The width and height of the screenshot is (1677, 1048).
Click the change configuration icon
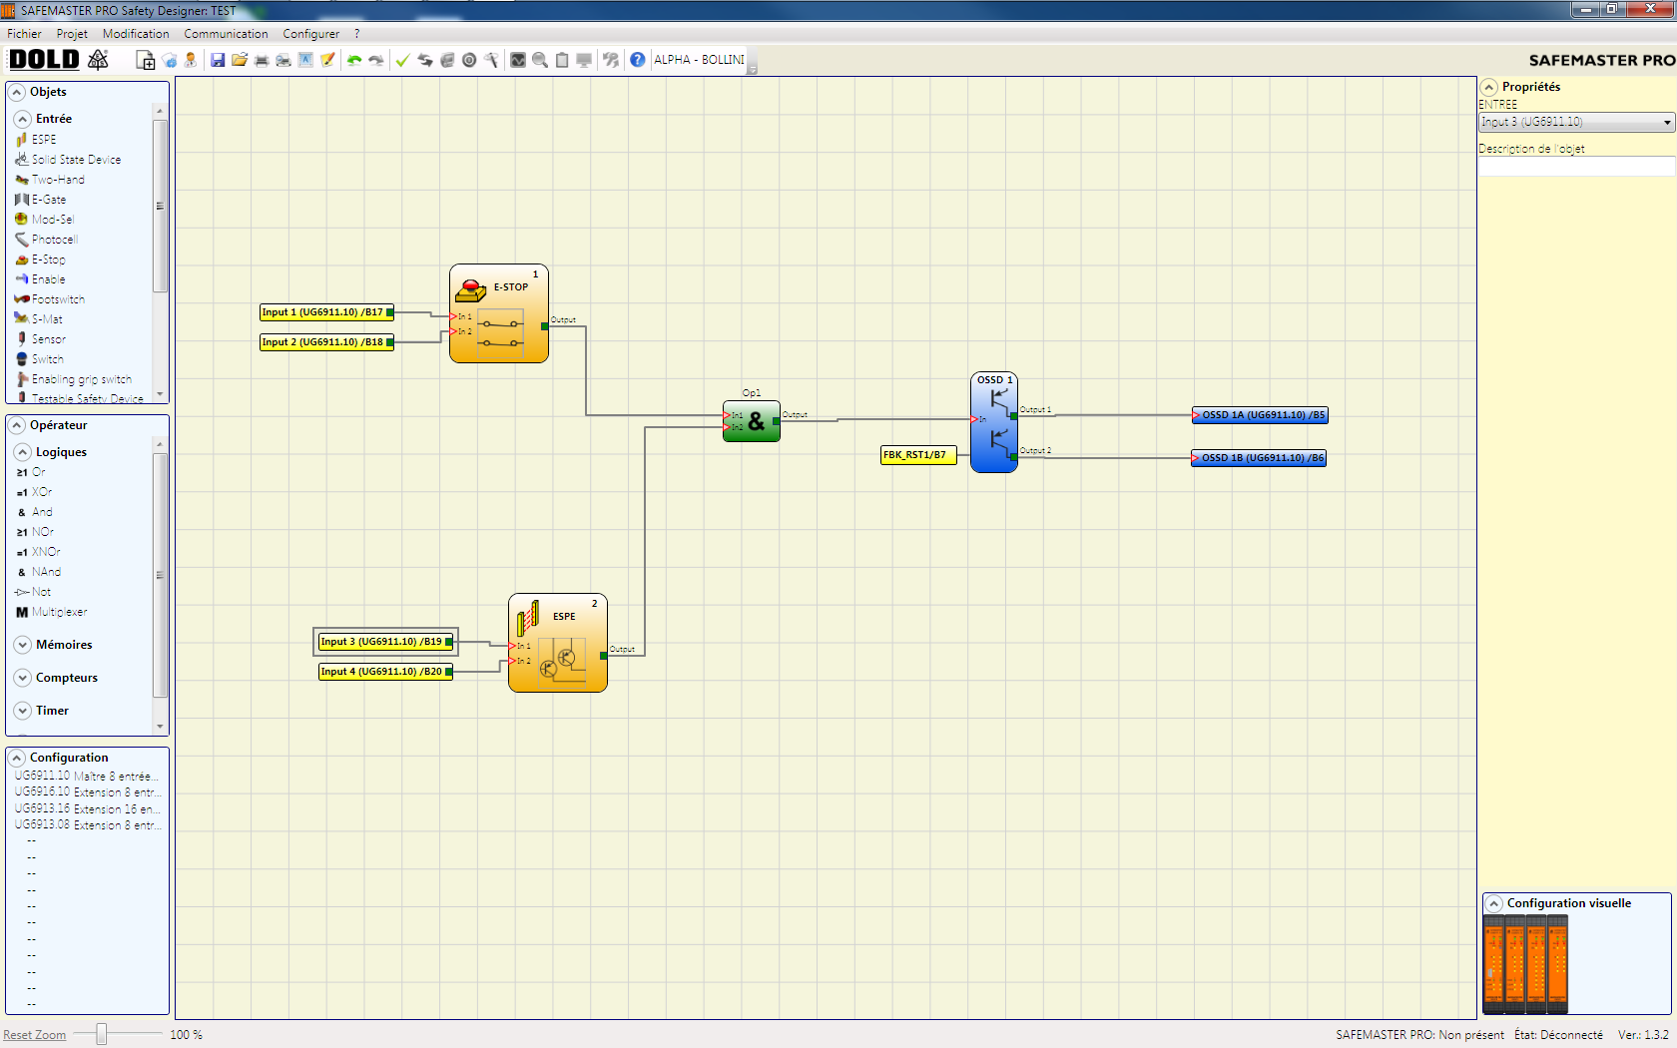point(170,61)
